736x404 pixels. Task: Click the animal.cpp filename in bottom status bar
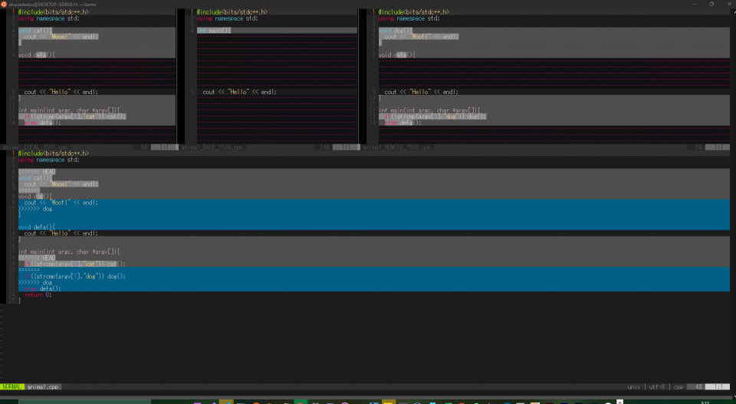(43, 387)
